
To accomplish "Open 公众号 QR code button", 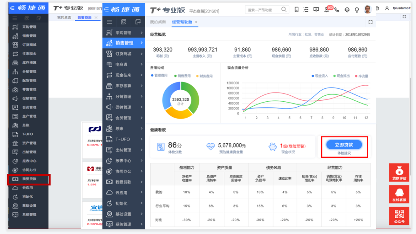I will 399,216.
